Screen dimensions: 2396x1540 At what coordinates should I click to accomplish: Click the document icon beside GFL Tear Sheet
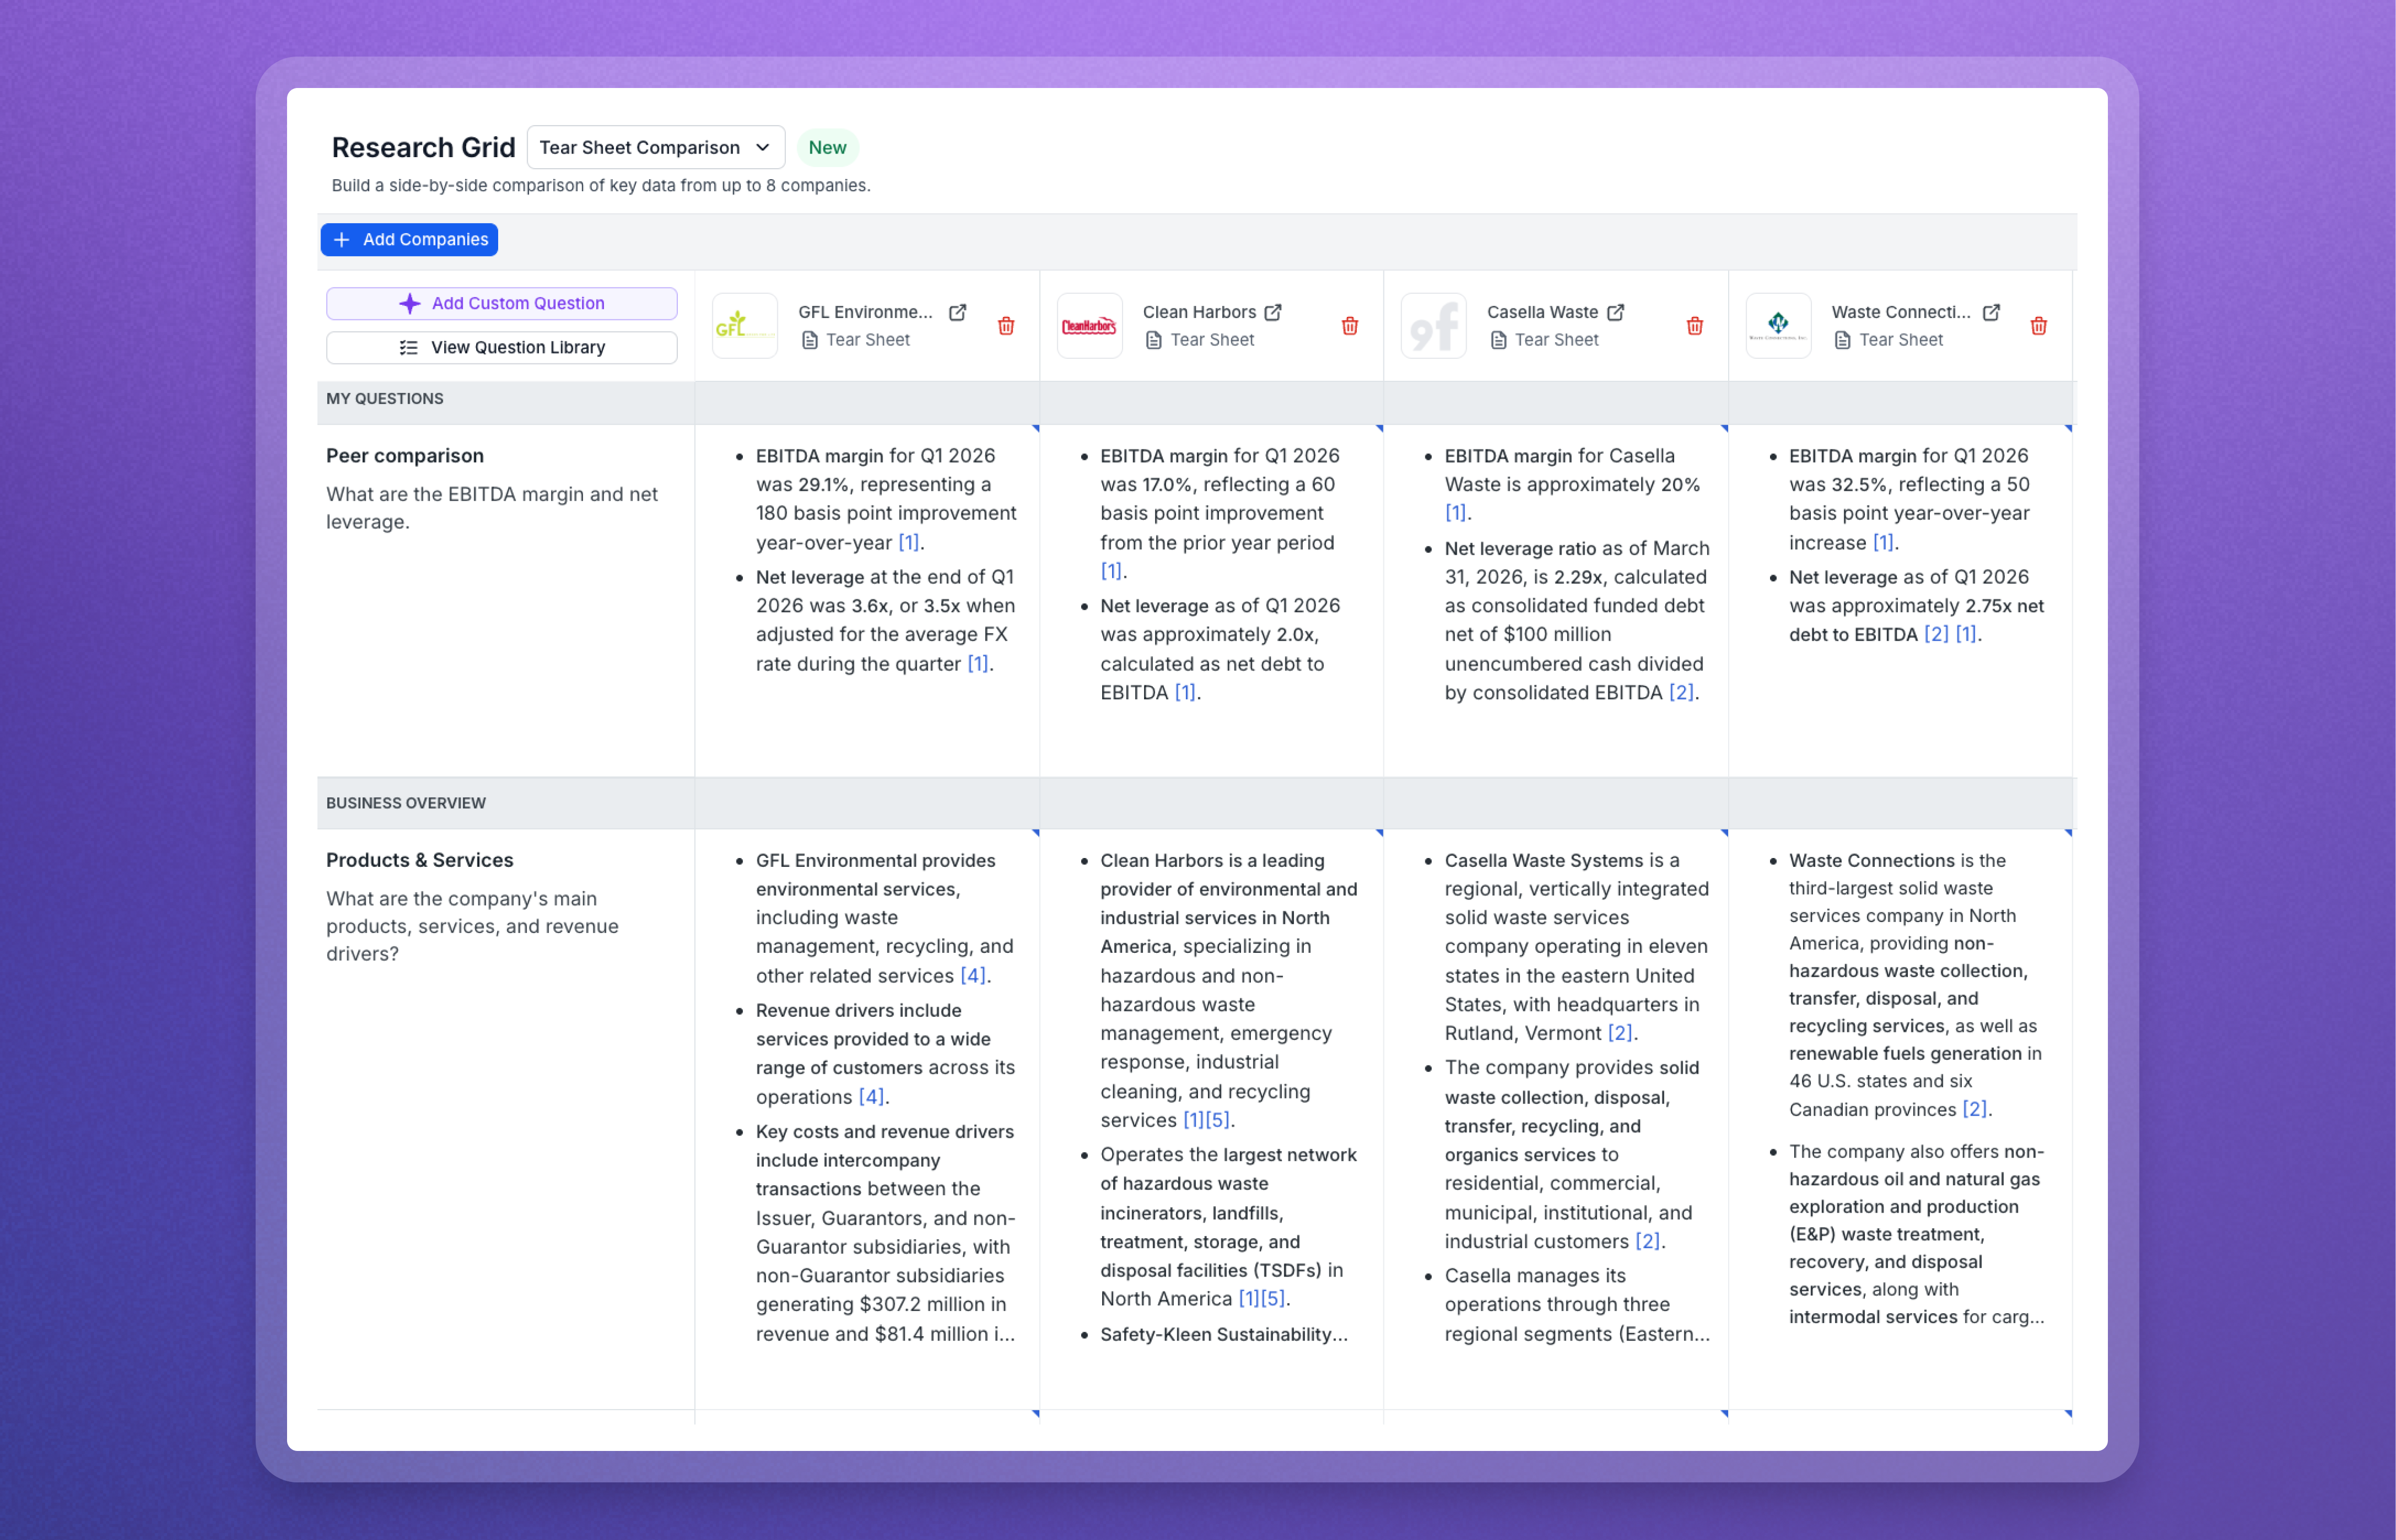pyautogui.click(x=810, y=341)
